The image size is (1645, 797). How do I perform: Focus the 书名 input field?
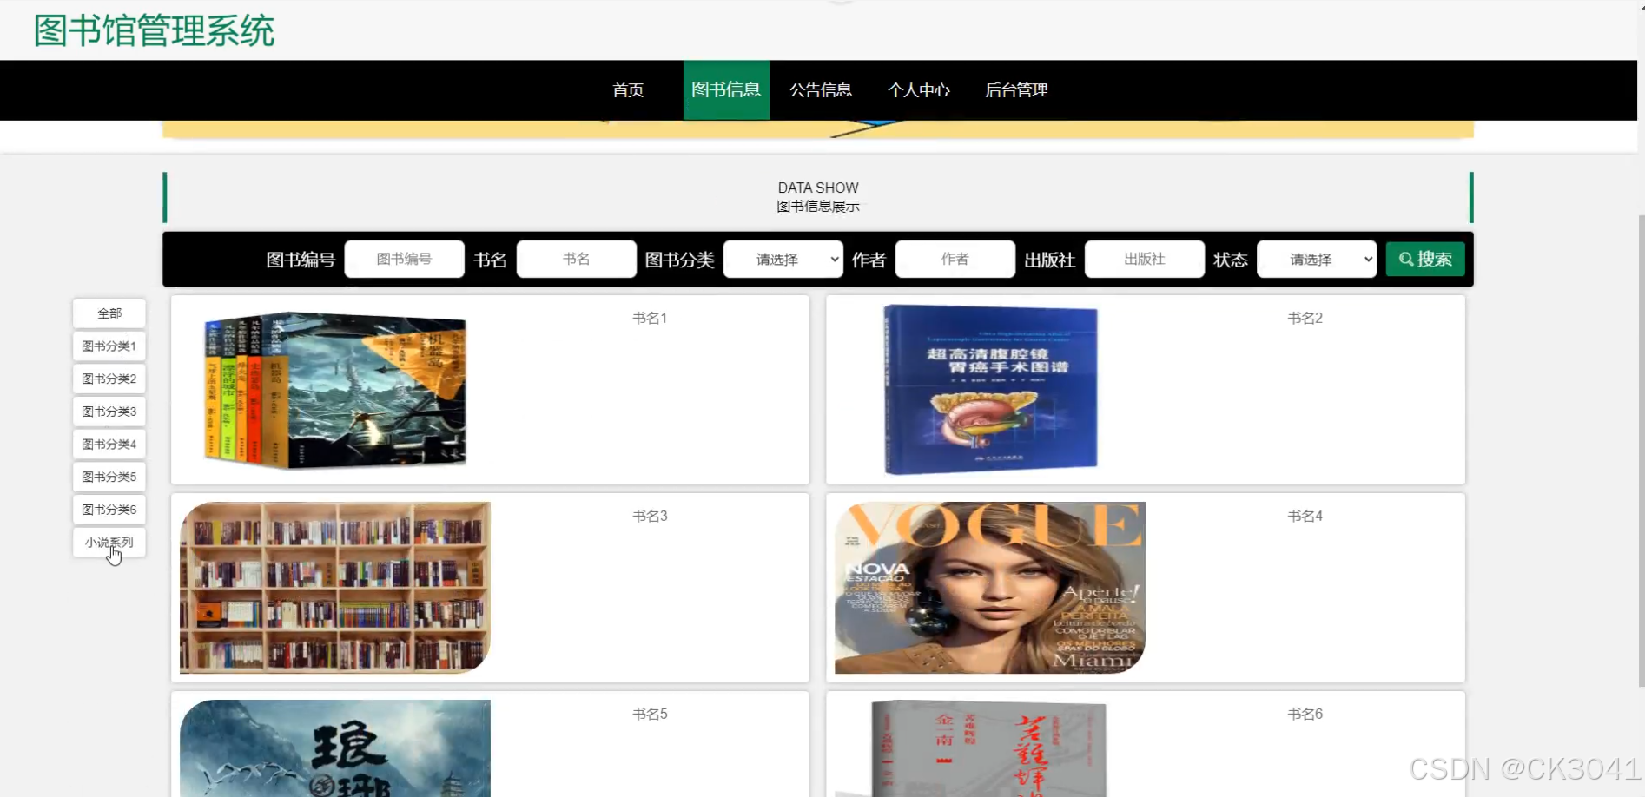pyautogui.click(x=576, y=259)
